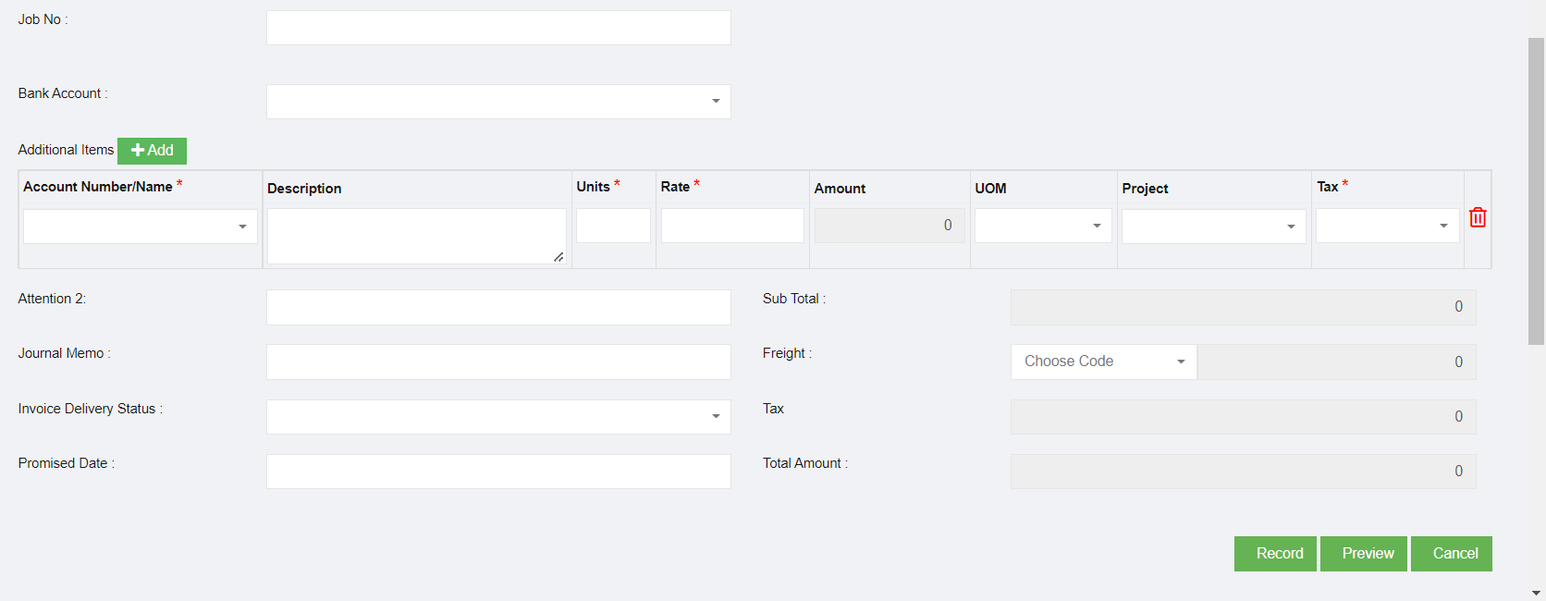Click the Rate input field
Screen dimensions: 1546x601
(x=731, y=226)
